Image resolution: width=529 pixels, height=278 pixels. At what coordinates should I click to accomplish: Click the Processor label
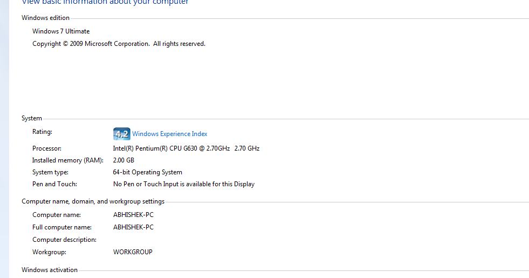[x=47, y=148]
